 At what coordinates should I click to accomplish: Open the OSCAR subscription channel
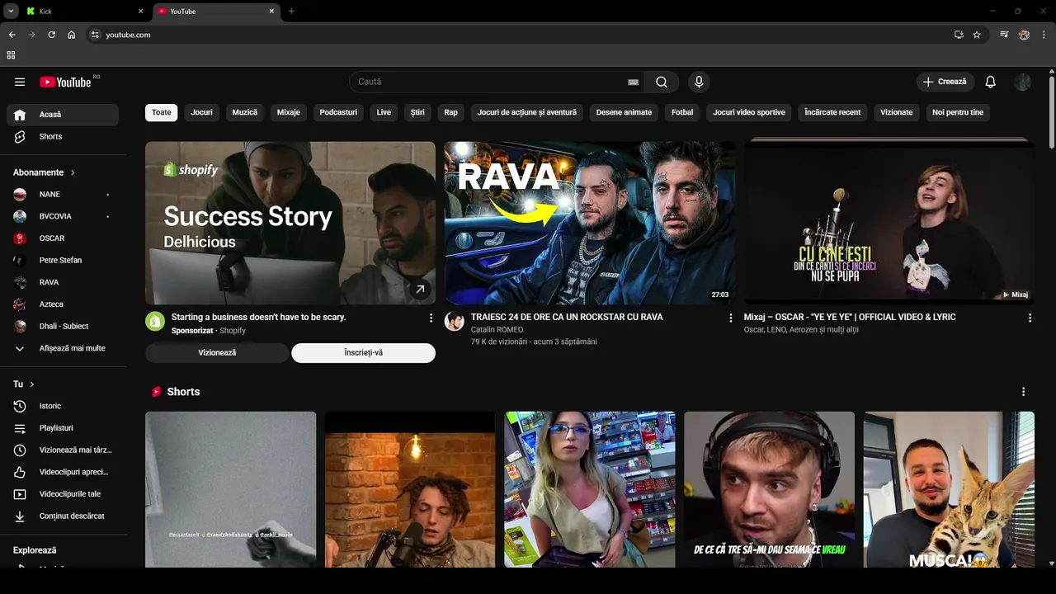[x=63, y=238]
